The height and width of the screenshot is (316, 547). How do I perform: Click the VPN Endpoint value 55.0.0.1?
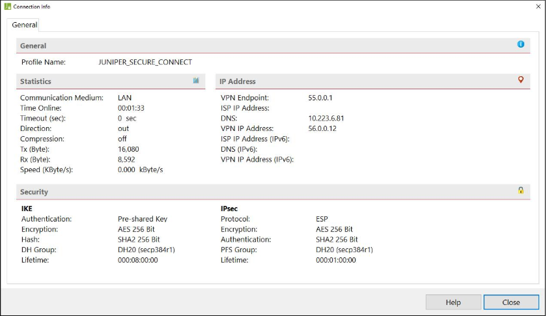320,98
